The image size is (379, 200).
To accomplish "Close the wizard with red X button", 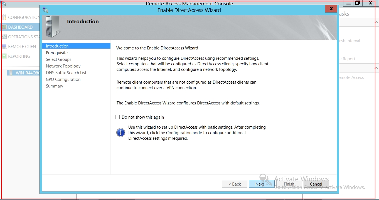I will 331,9.
